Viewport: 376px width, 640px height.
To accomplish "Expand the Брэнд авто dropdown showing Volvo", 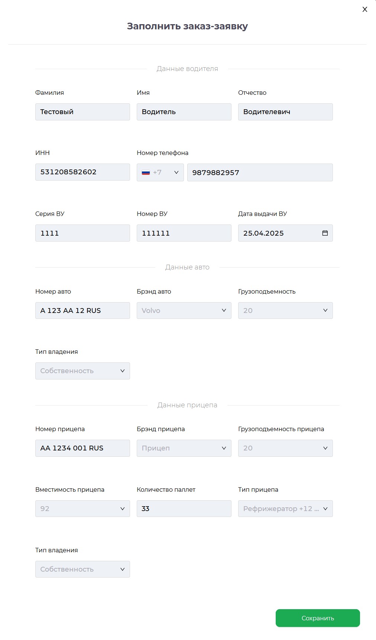I will tap(184, 310).
